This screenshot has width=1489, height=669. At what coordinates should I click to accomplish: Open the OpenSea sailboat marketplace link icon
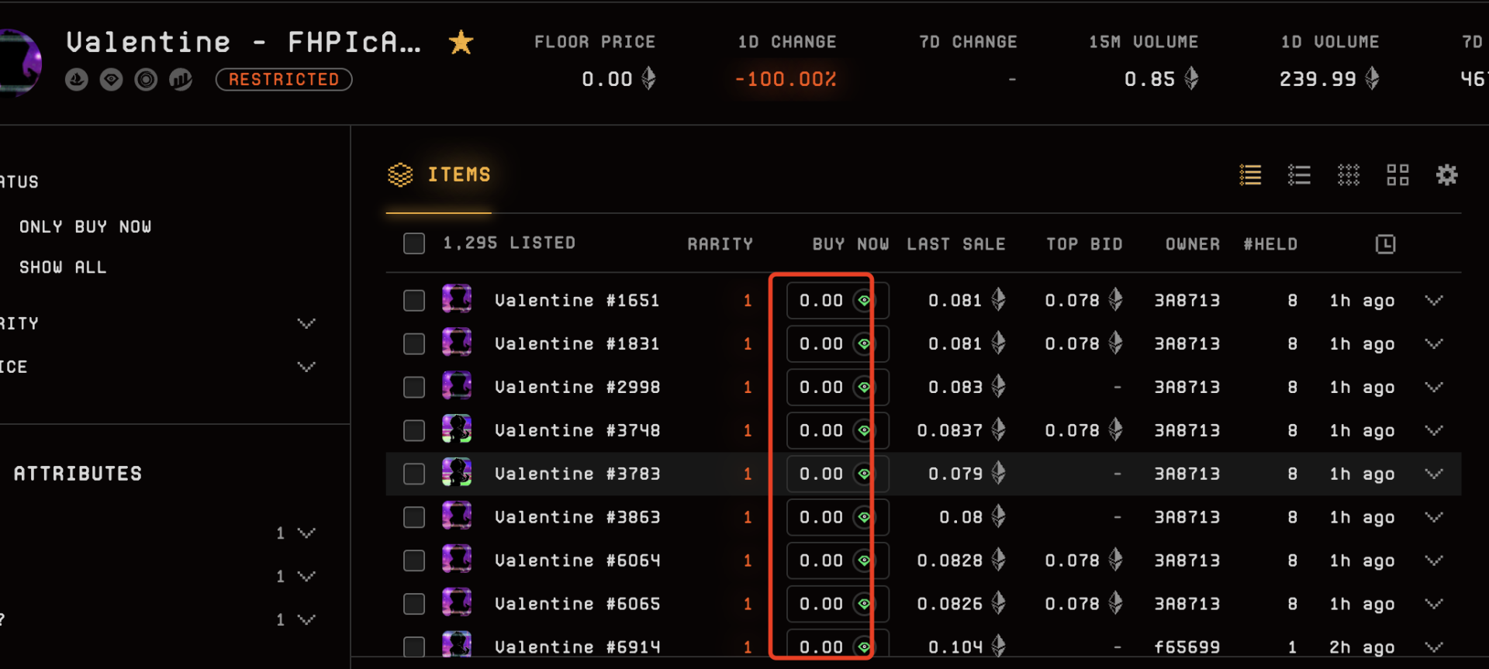(77, 79)
